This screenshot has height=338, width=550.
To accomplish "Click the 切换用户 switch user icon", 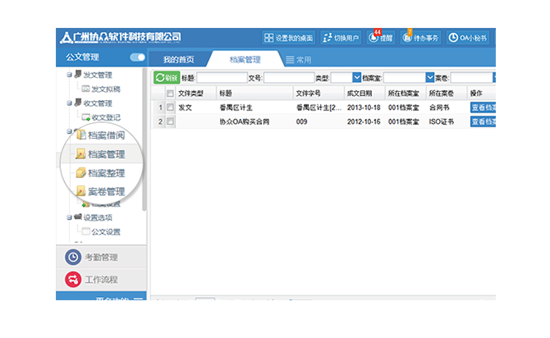I will pos(341,38).
